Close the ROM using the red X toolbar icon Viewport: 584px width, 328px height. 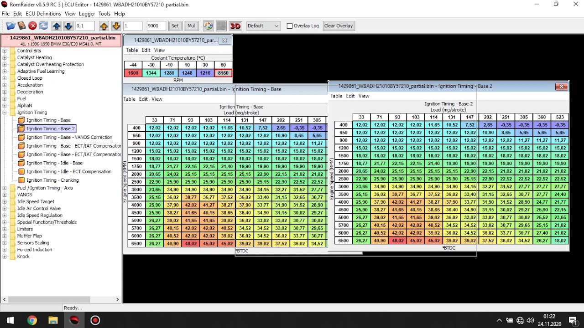tap(32, 26)
